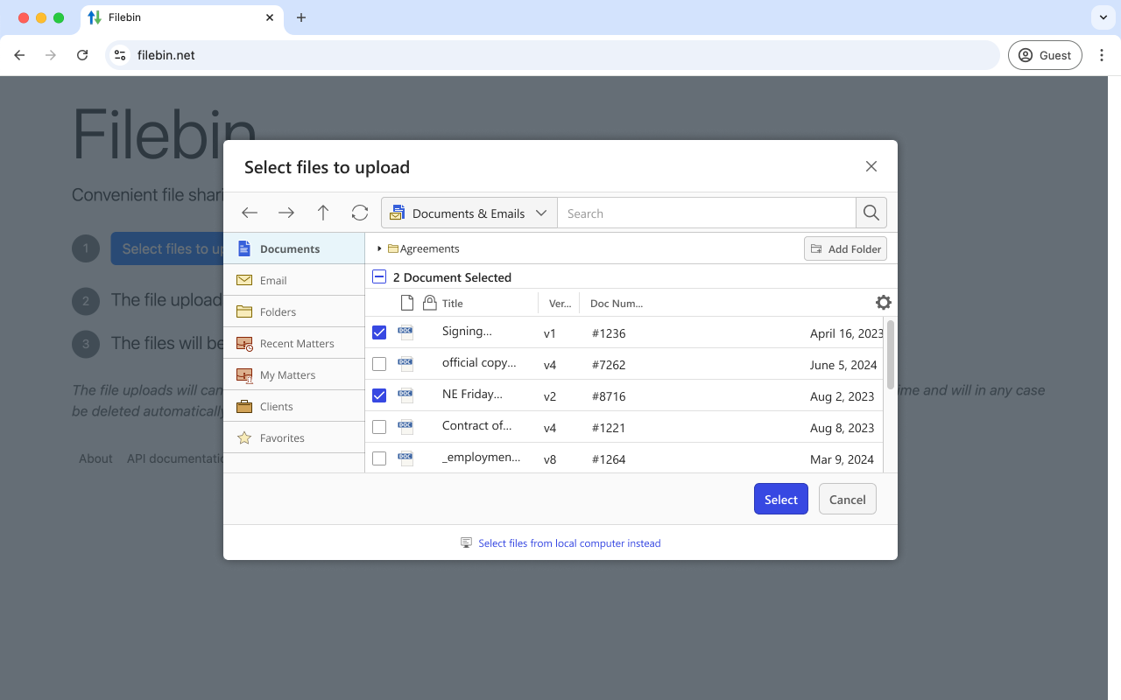Click DOC icon of Contract of row
The image size is (1121, 700).
point(405,427)
